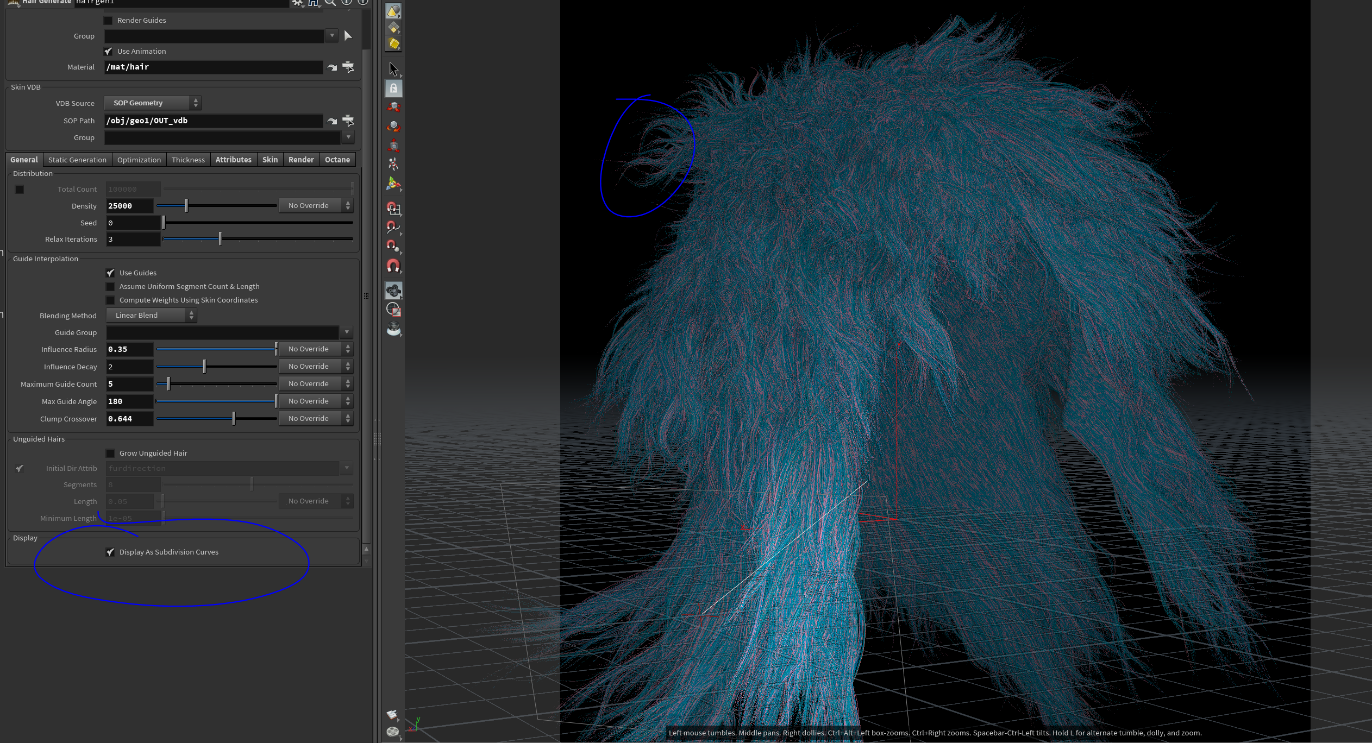Select the arrow Select tool
The width and height of the screenshot is (1372, 743).
[393, 69]
